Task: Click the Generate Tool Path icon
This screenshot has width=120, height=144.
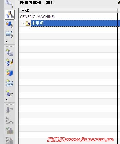Action: point(10,110)
